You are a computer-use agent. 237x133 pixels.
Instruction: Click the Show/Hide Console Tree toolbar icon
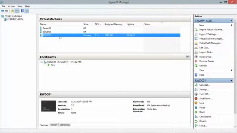point(17,11)
